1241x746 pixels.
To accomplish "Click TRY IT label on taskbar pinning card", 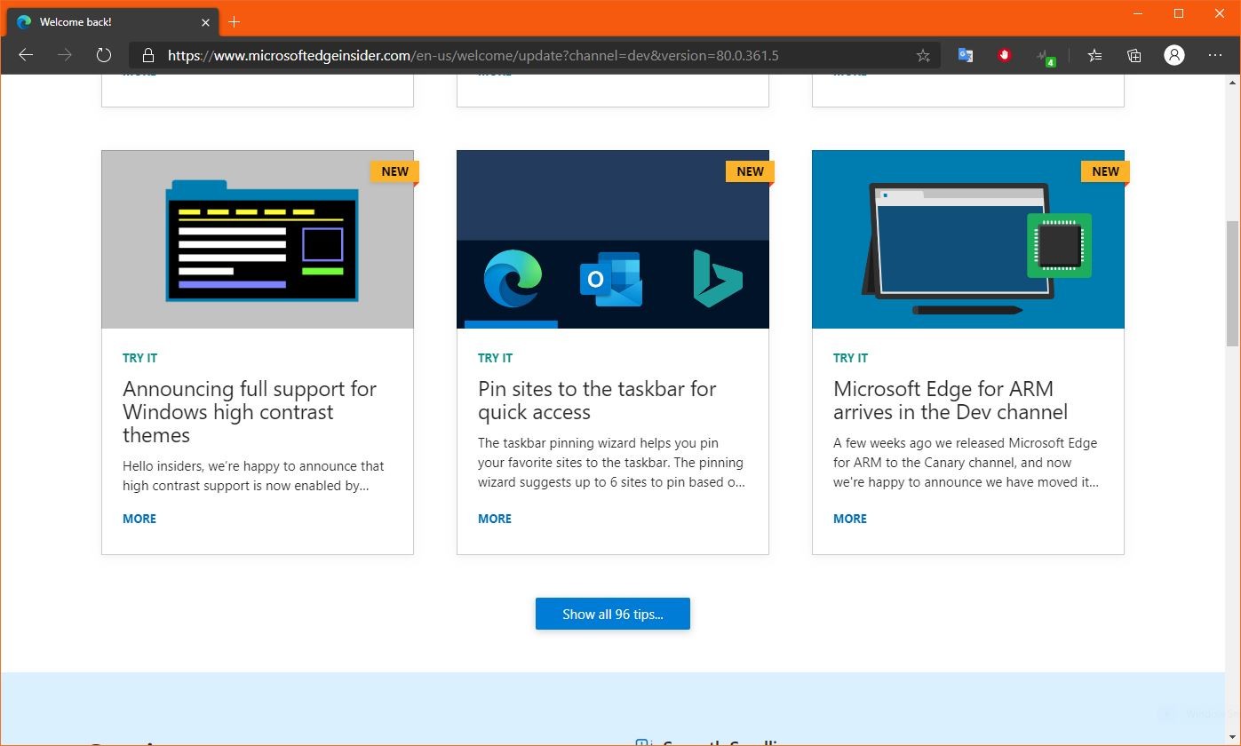I will click(495, 358).
